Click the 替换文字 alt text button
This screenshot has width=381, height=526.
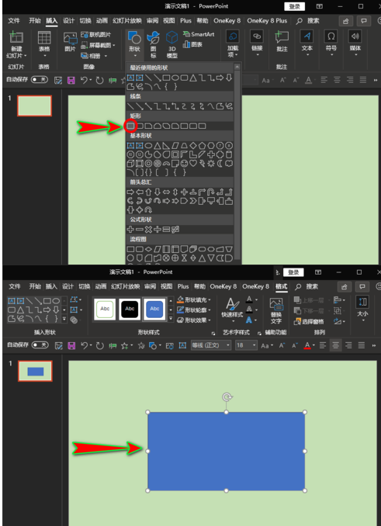[x=276, y=311]
